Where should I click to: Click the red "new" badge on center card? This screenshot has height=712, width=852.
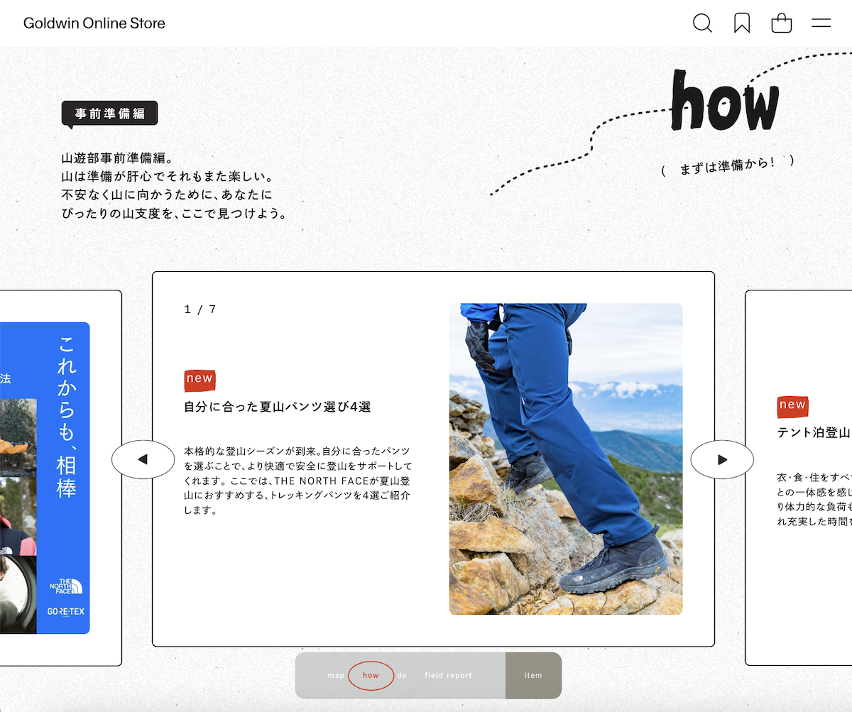click(x=200, y=379)
